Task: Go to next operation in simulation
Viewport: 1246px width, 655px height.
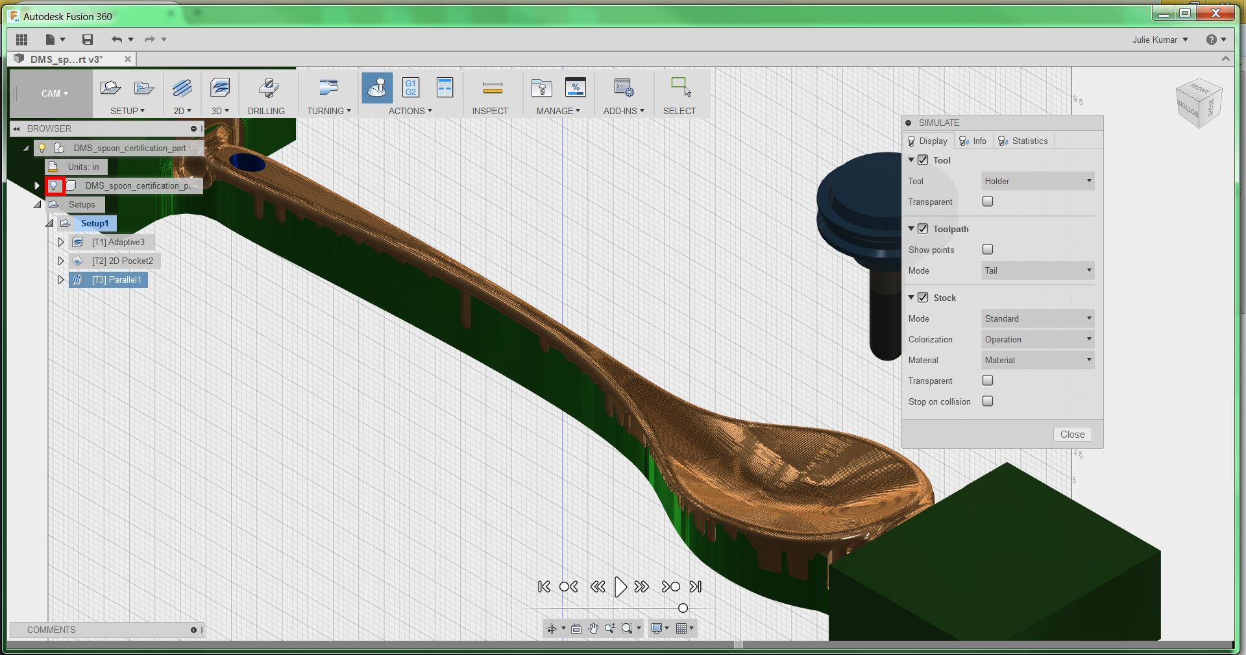Action: (x=670, y=587)
